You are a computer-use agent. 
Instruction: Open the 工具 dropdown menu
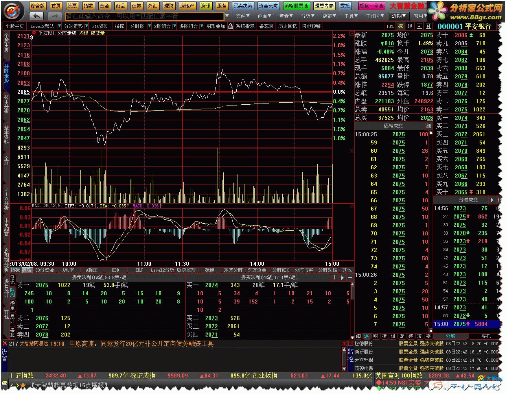351,16
